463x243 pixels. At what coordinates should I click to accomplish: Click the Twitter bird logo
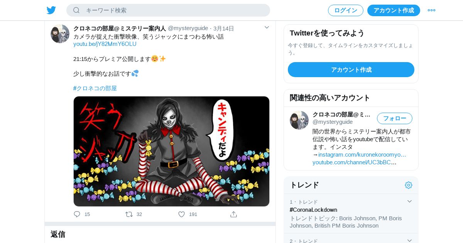[51, 10]
